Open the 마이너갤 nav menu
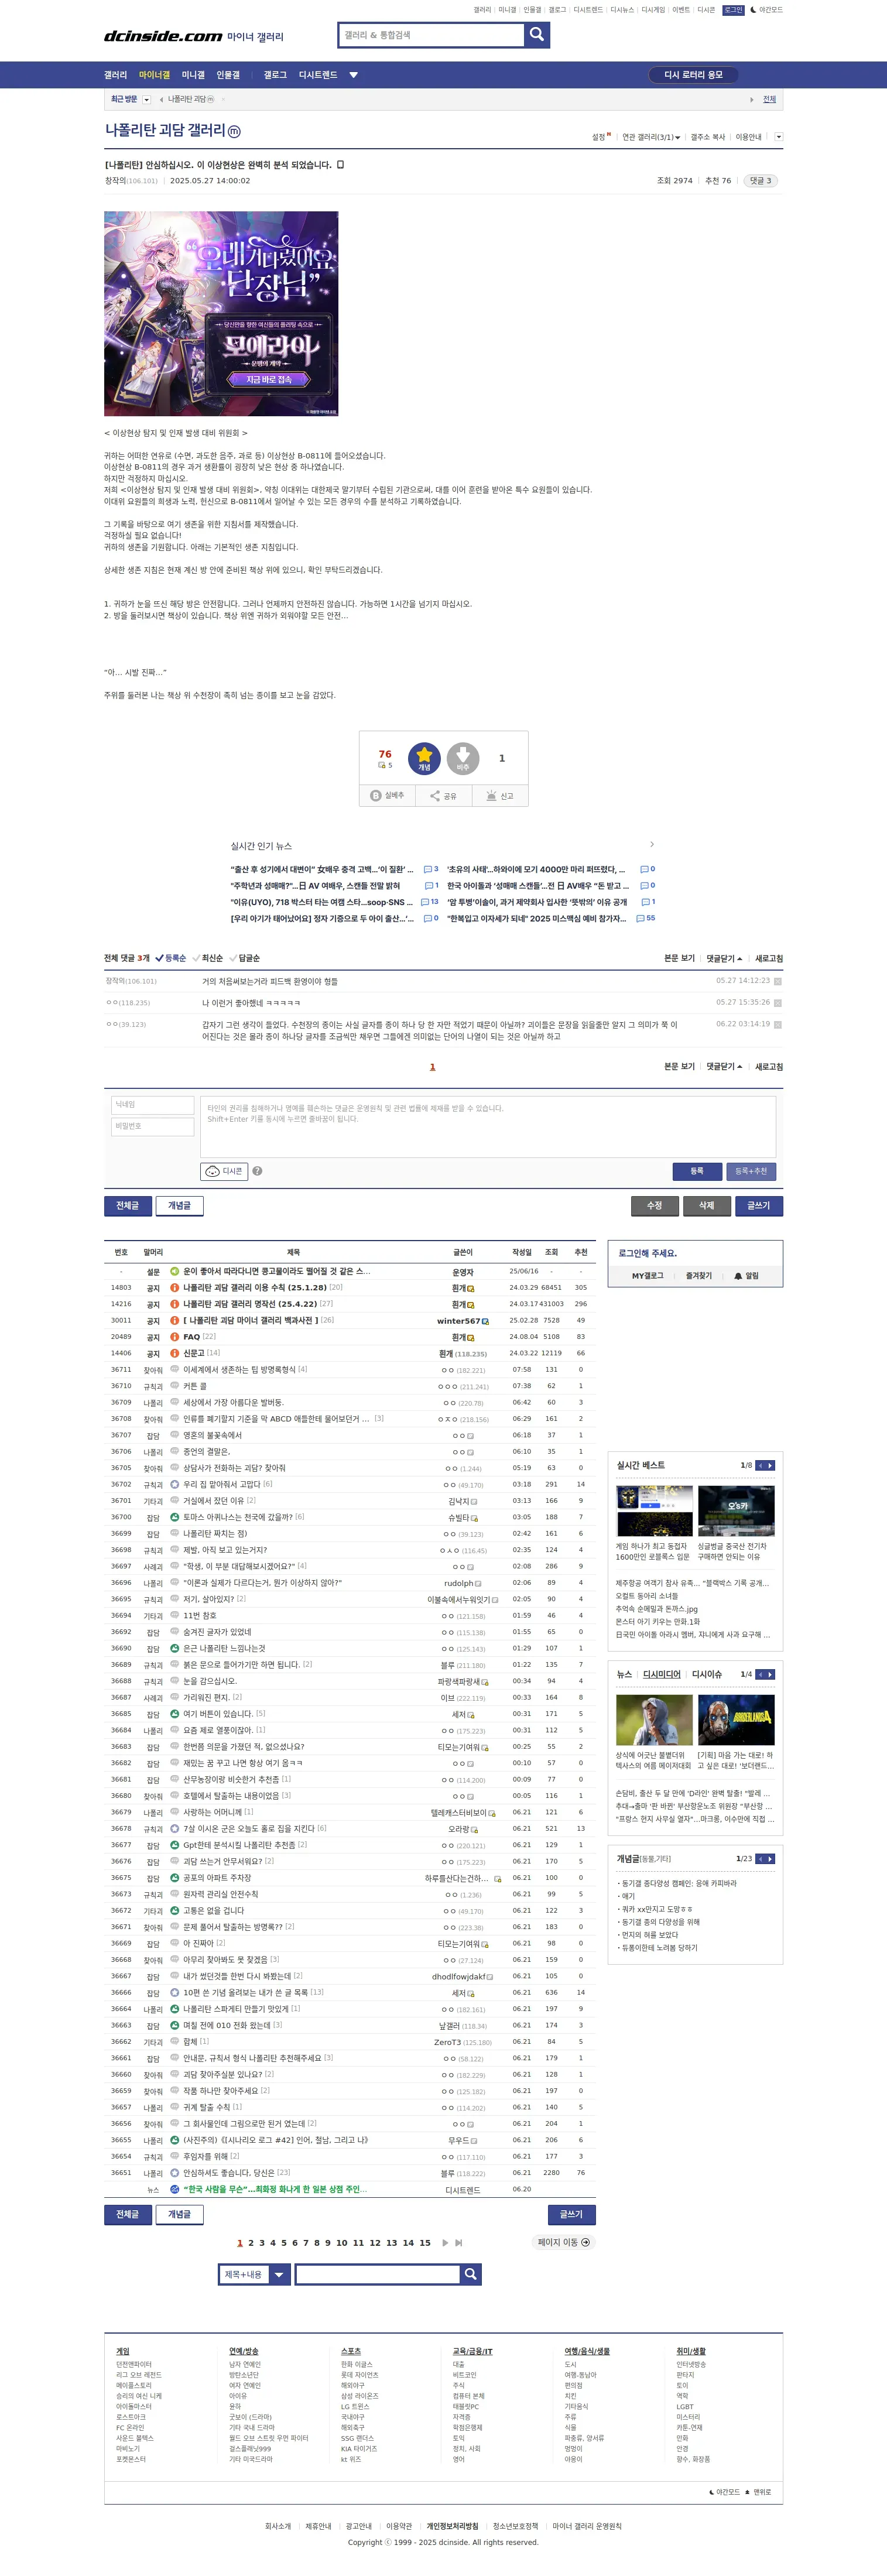The image size is (887, 2576). (154, 75)
